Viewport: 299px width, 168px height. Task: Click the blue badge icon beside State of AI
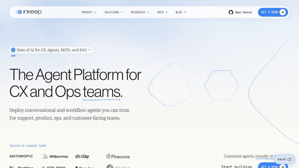(x=13, y=50)
